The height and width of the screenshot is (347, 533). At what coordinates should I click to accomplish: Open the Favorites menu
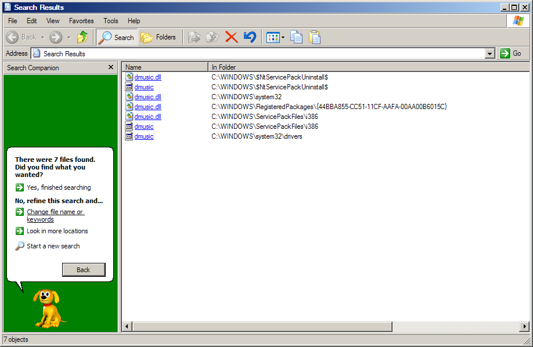coord(81,21)
